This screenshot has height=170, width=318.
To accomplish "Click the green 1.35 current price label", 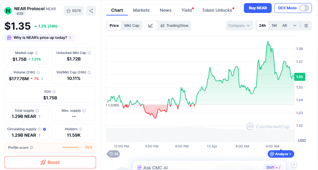I will (x=299, y=77).
